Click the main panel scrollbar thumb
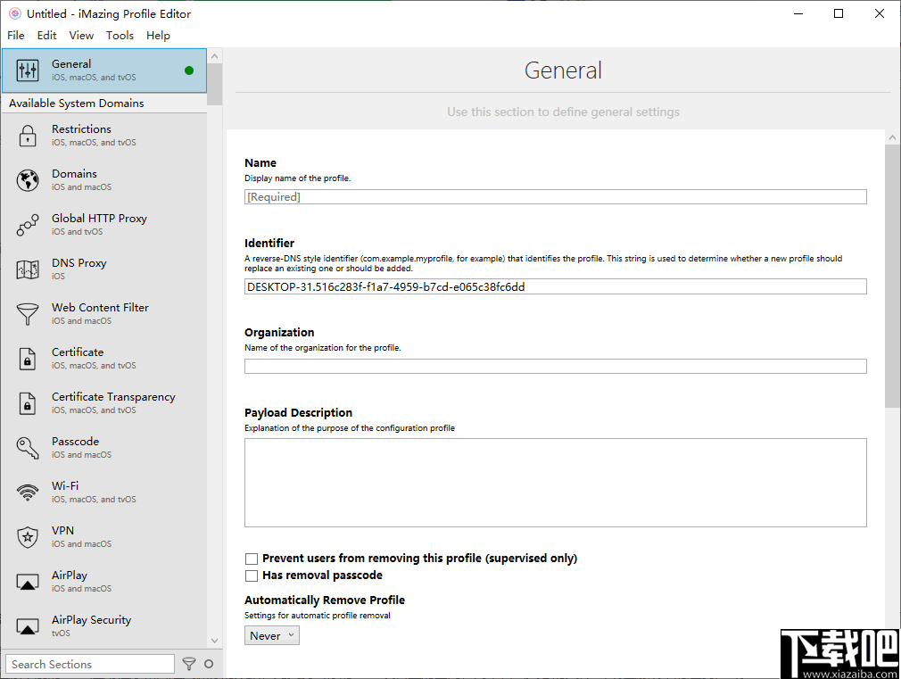The height and width of the screenshot is (679, 901). coord(892,276)
